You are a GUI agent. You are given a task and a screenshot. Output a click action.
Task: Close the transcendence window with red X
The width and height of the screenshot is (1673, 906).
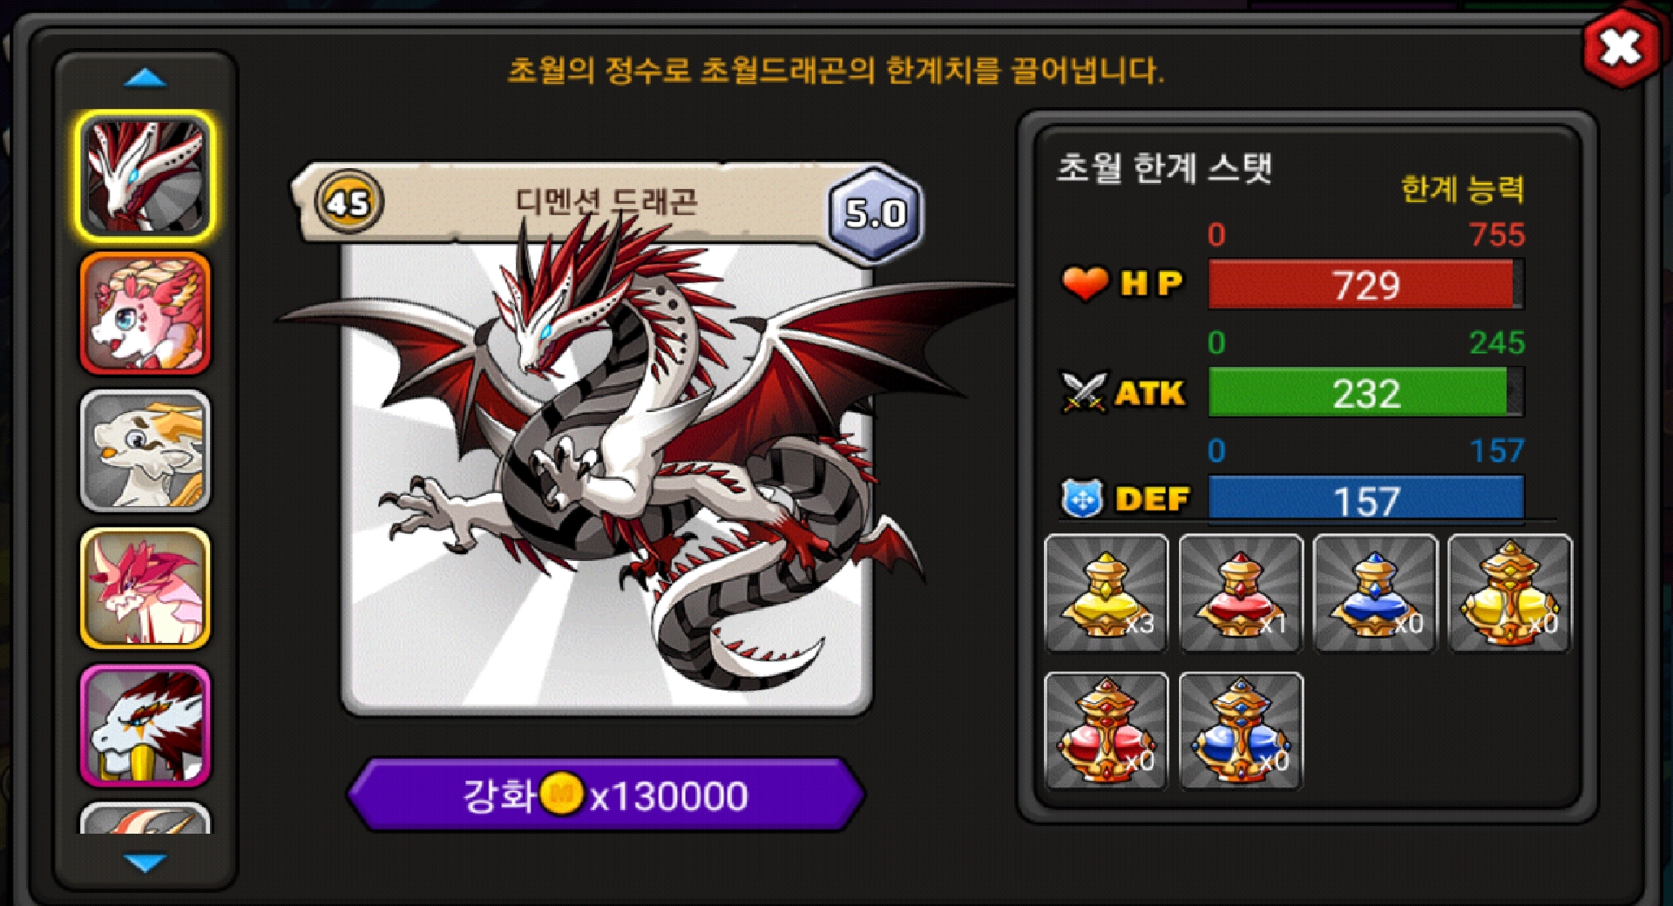tap(1621, 48)
